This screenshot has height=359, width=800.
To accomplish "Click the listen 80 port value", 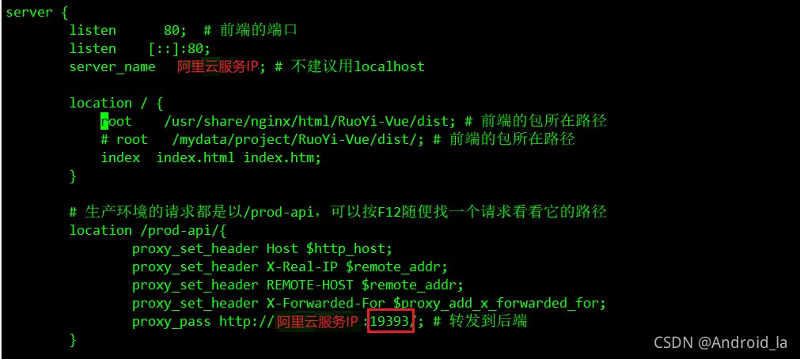I will point(172,31).
